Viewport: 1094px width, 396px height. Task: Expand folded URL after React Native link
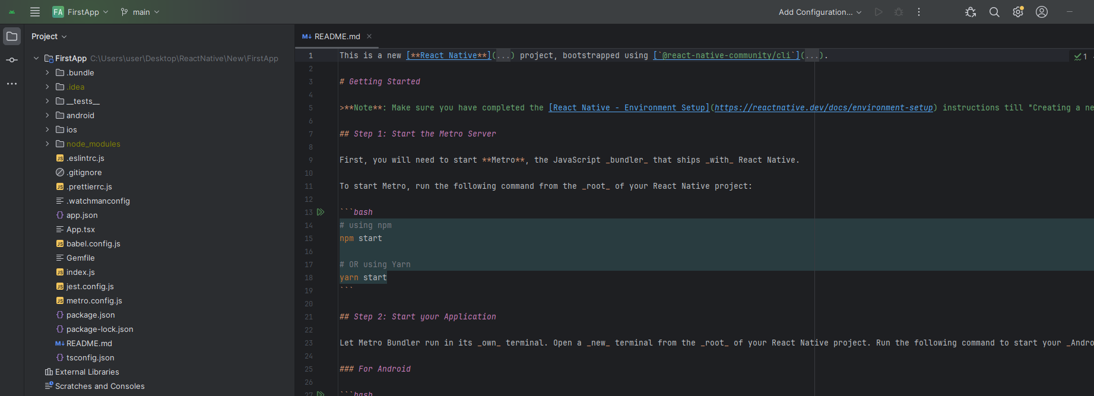pyautogui.click(x=503, y=55)
